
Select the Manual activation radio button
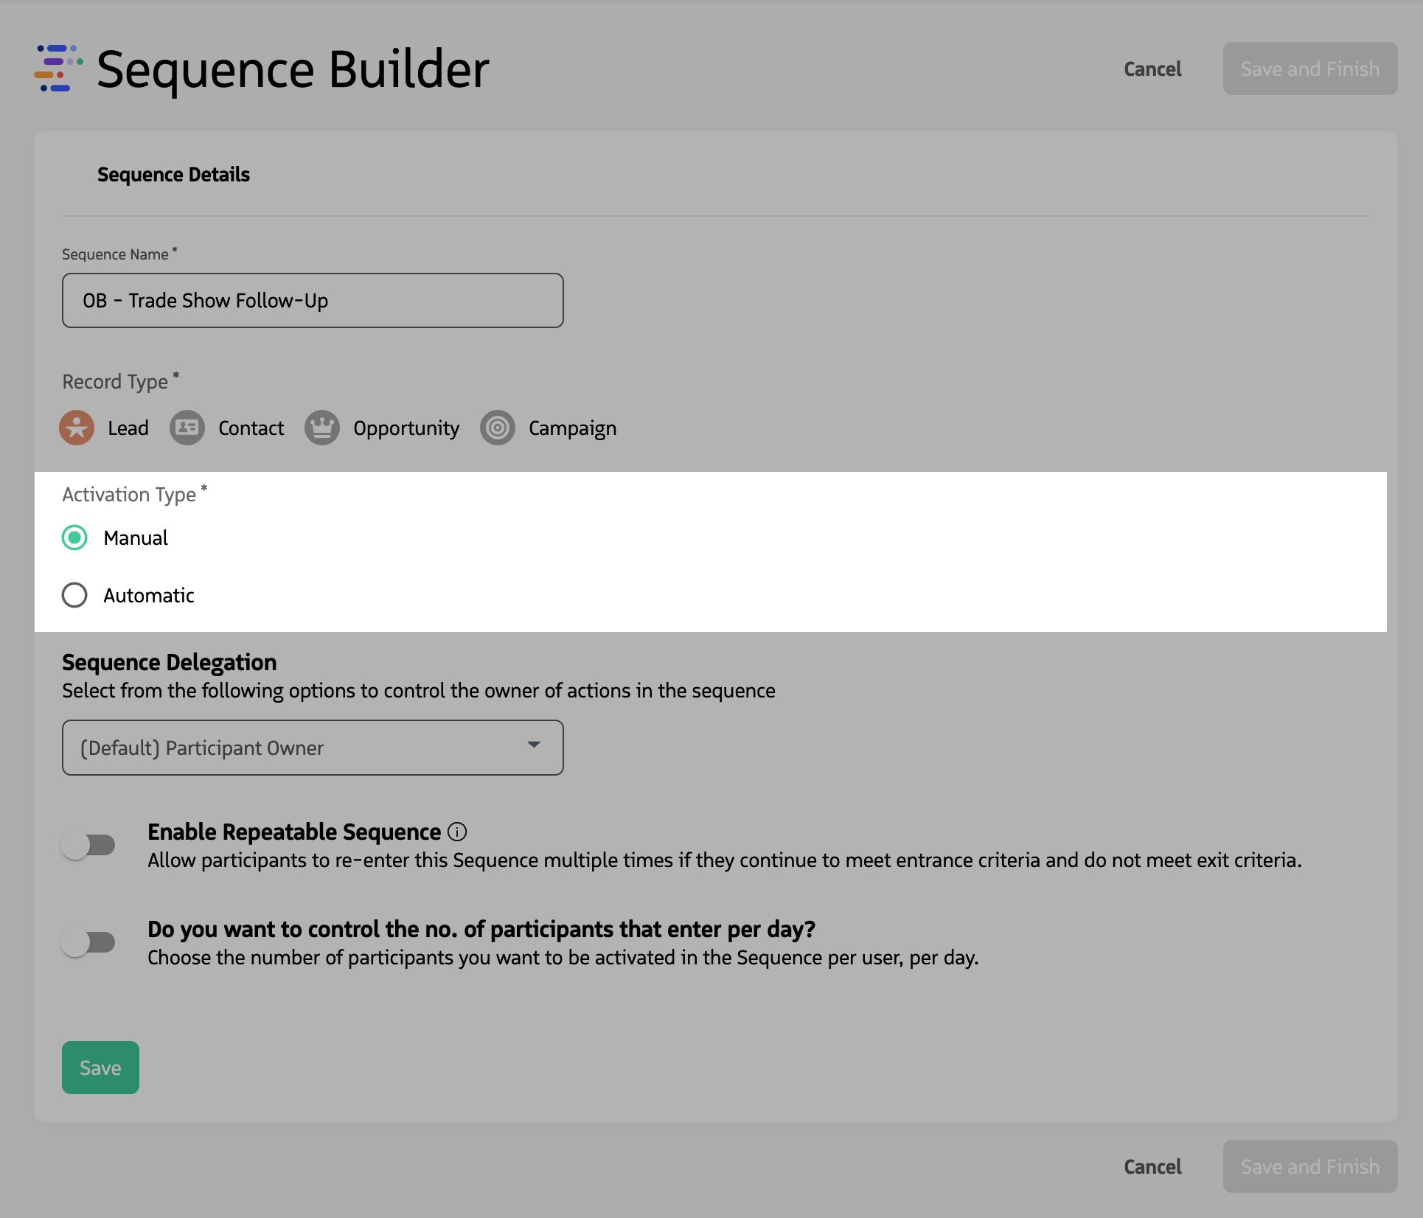(74, 538)
